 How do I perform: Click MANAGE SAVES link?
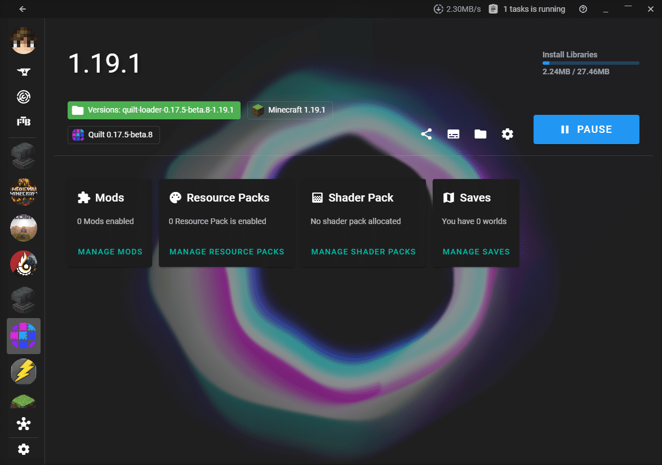(x=476, y=252)
